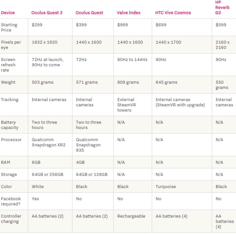
Task: Click the 1832 x 1920 resolution cell
Action: pos(44,42)
